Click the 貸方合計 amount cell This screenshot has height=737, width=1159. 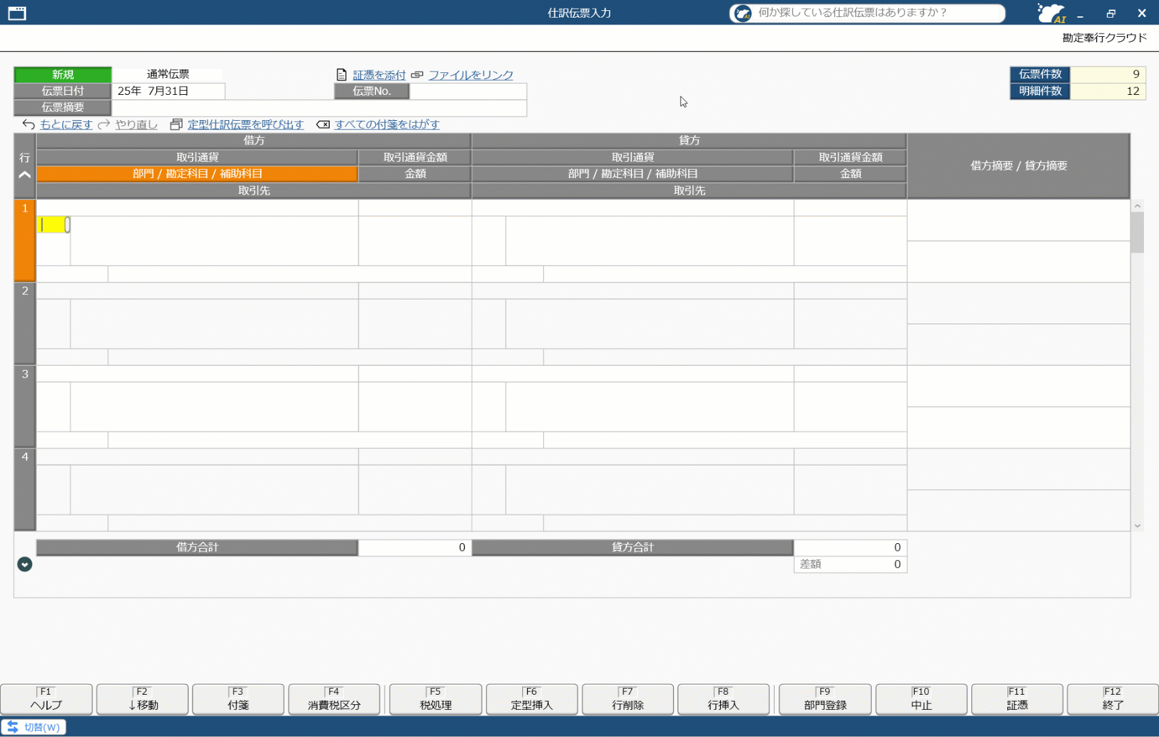850,547
